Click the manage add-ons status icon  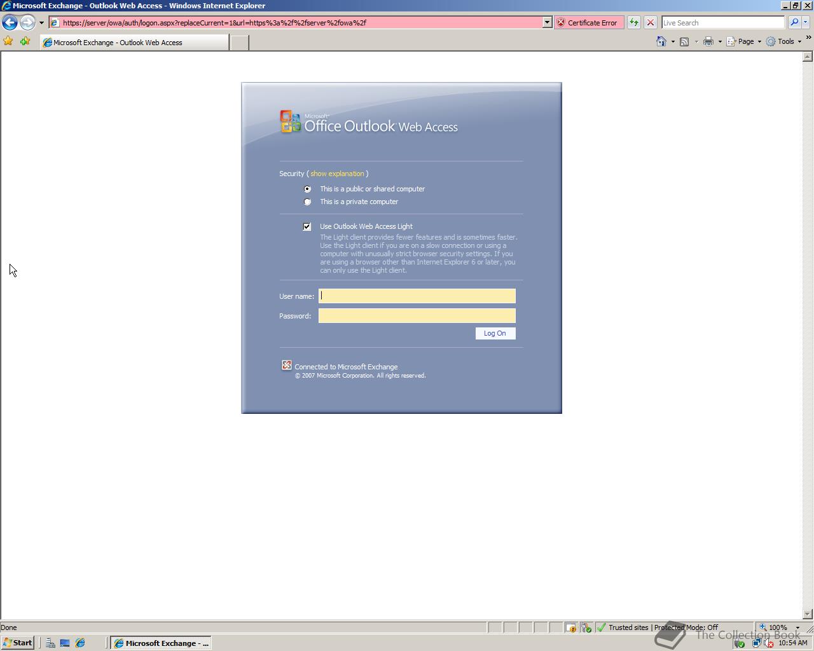click(586, 627)
